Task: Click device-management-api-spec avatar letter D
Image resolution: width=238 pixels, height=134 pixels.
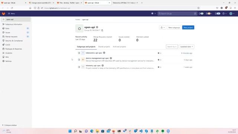Action: point(83,60)
